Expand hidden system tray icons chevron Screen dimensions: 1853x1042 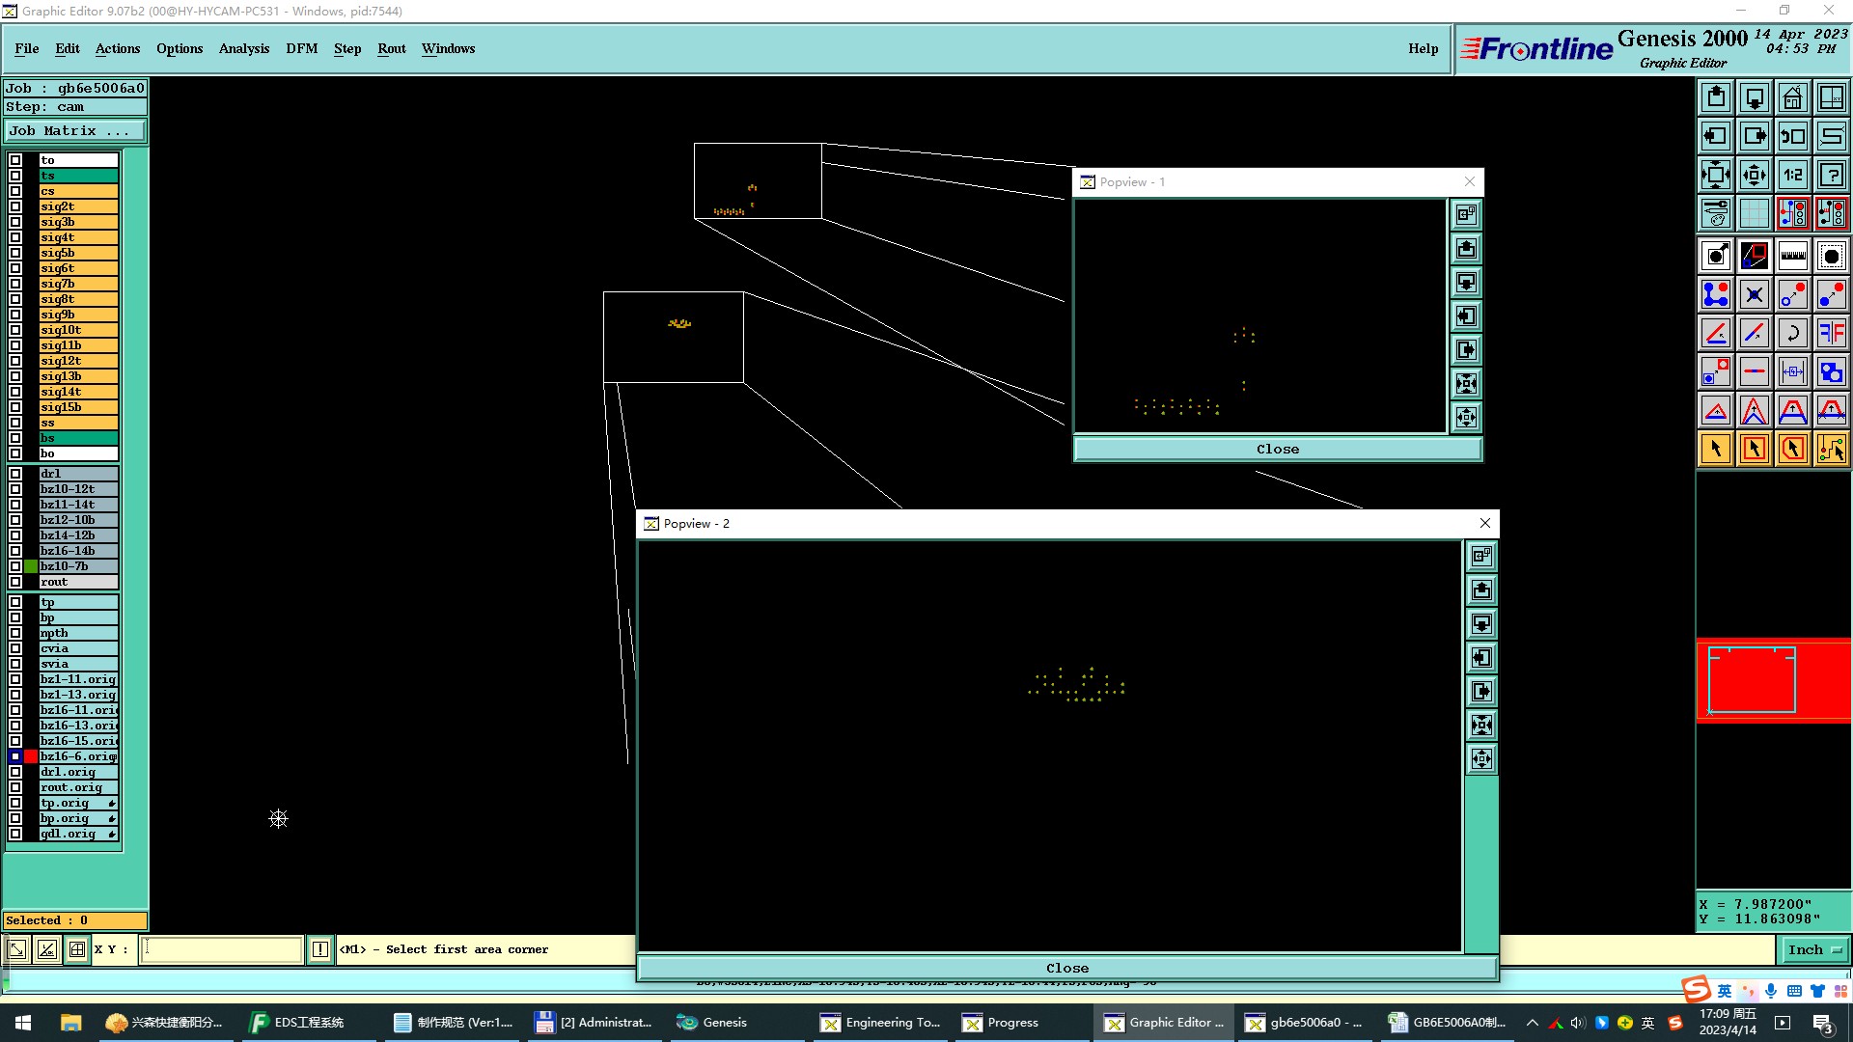pos(1532,1023)
